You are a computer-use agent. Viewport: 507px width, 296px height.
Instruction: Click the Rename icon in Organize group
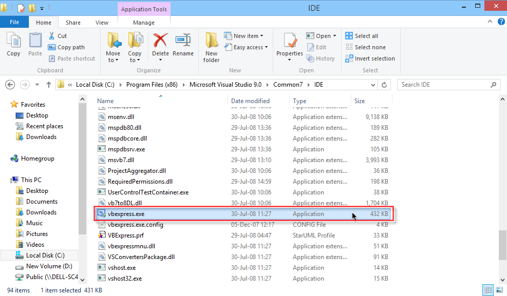pos(183,41)
